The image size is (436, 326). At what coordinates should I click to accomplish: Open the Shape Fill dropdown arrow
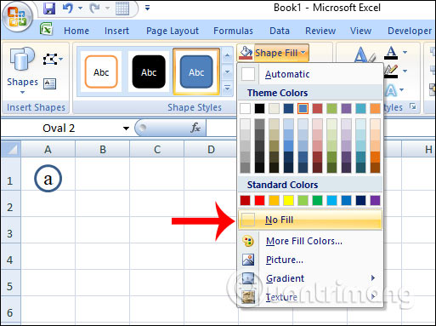(303, 53)
